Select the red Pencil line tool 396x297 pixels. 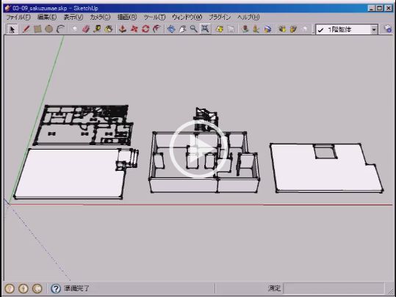click(x=26, y=29)
